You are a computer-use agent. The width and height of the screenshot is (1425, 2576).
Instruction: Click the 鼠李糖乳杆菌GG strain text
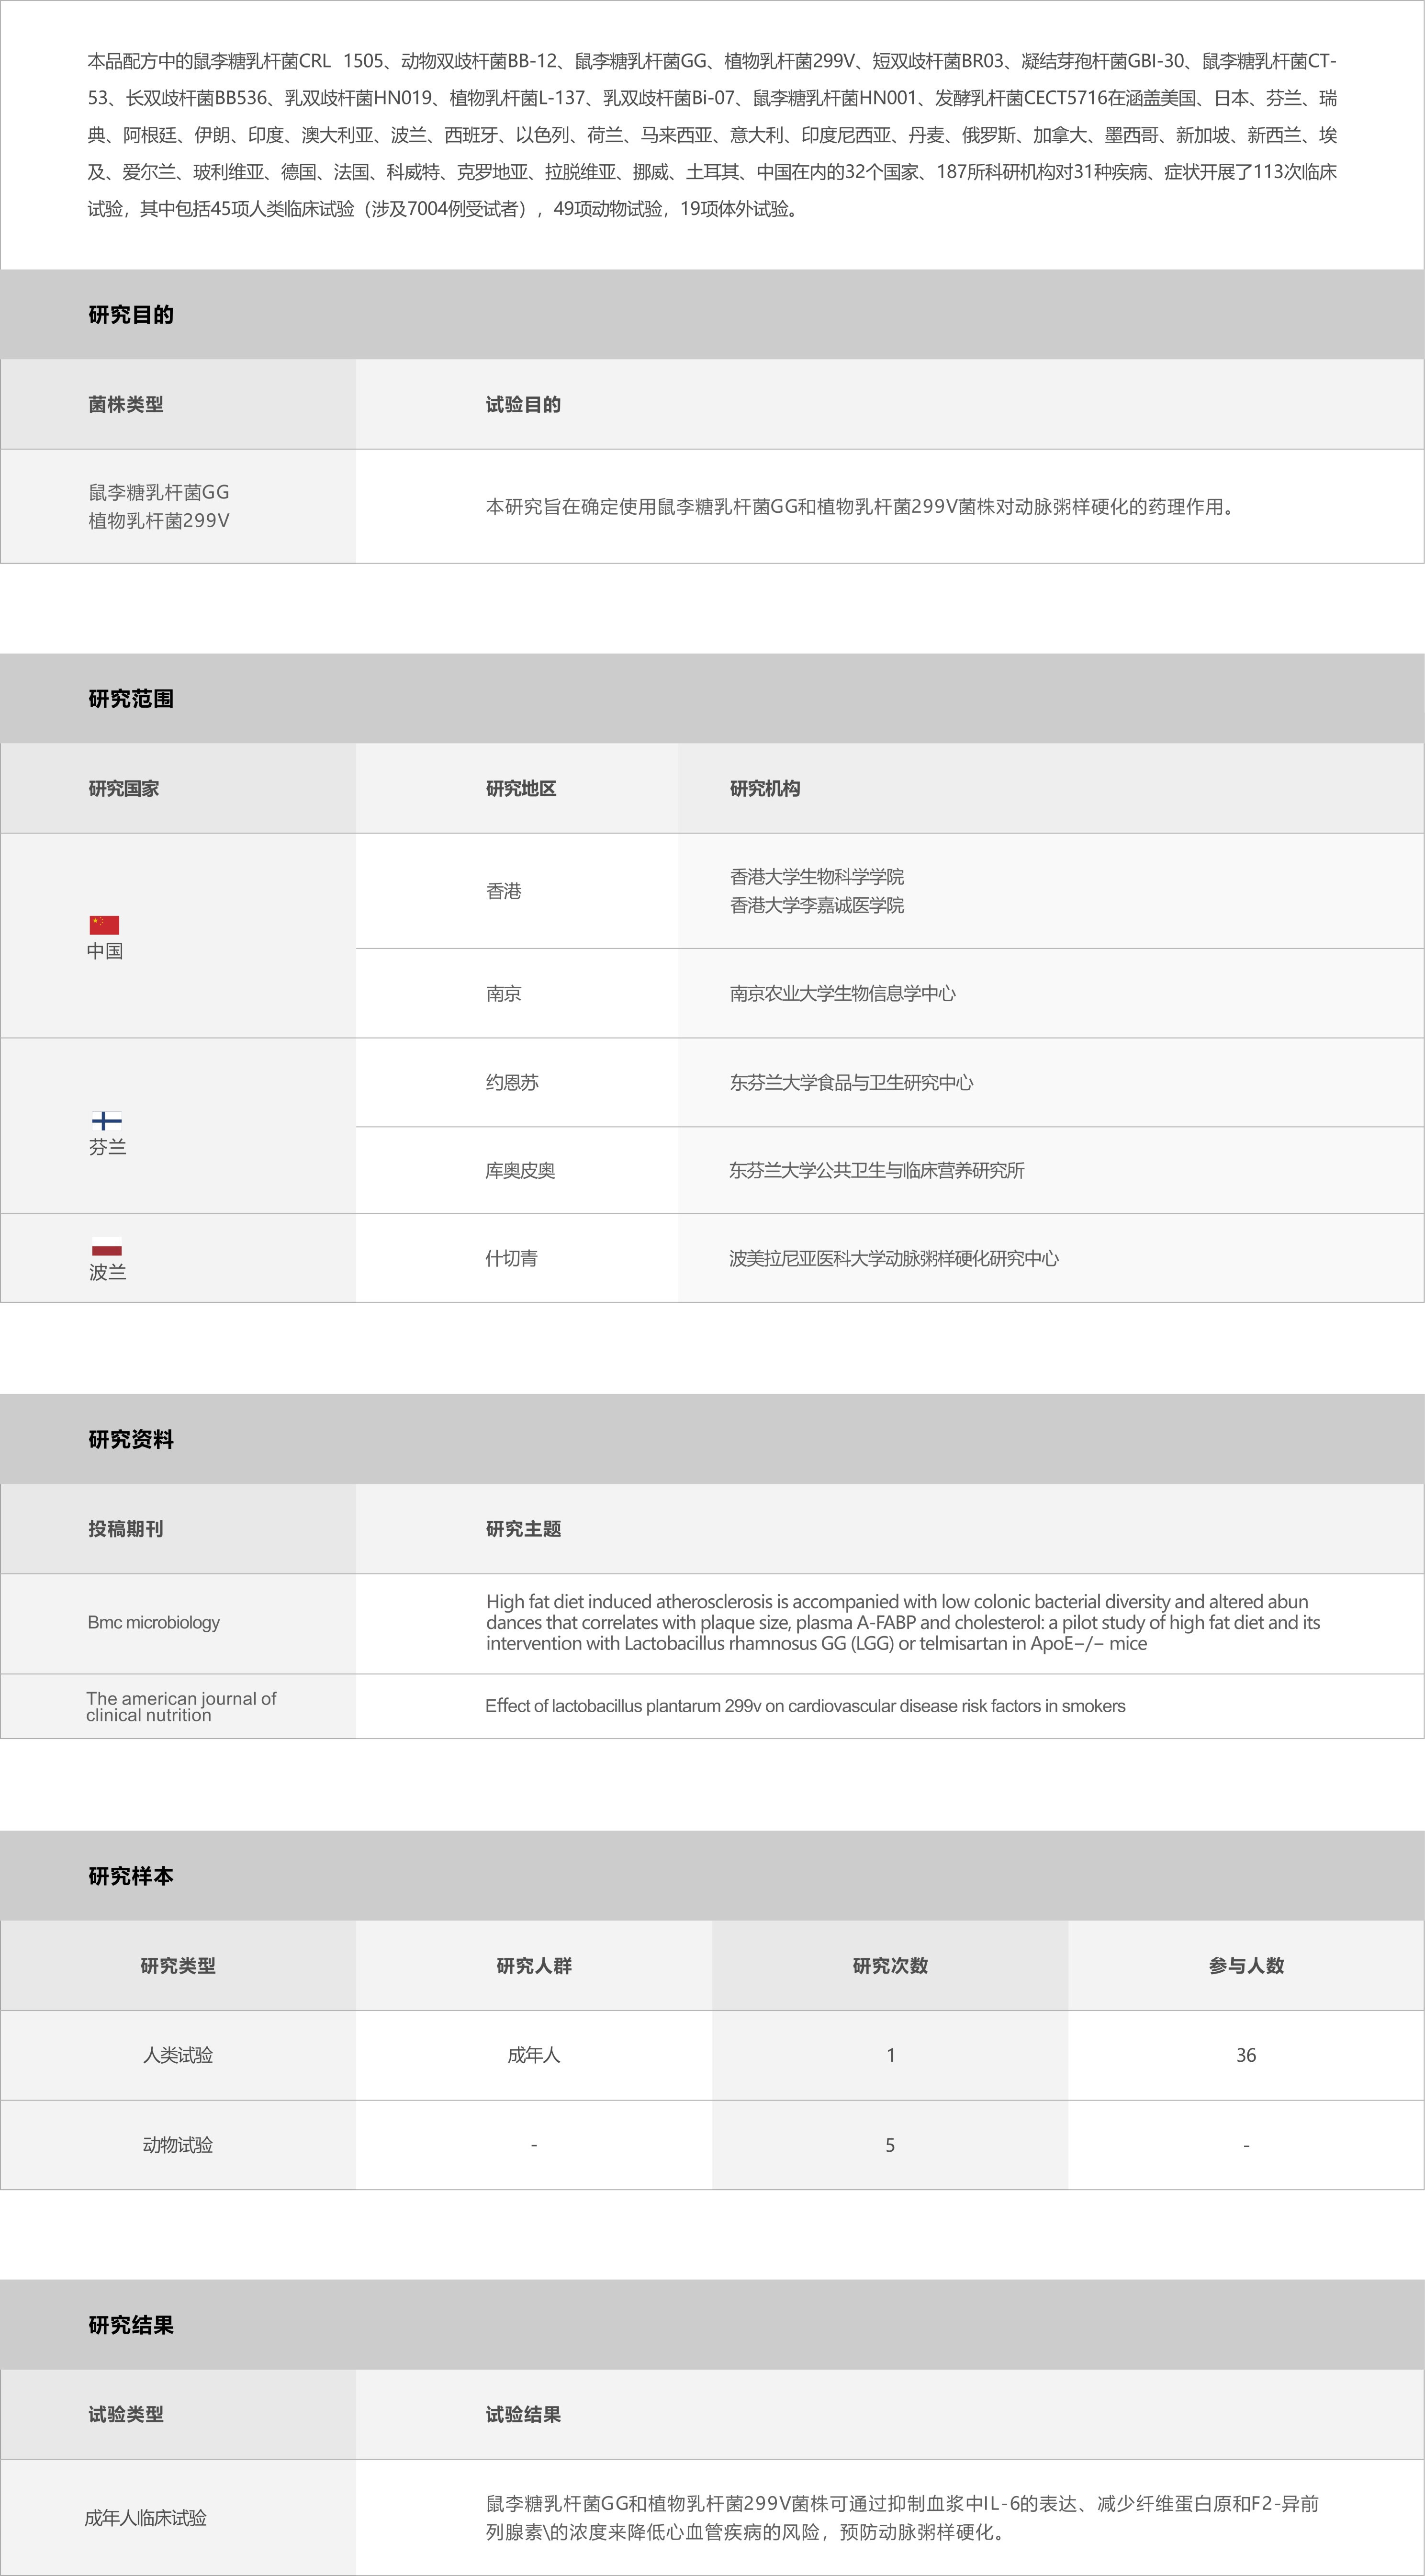coord(159,492)
